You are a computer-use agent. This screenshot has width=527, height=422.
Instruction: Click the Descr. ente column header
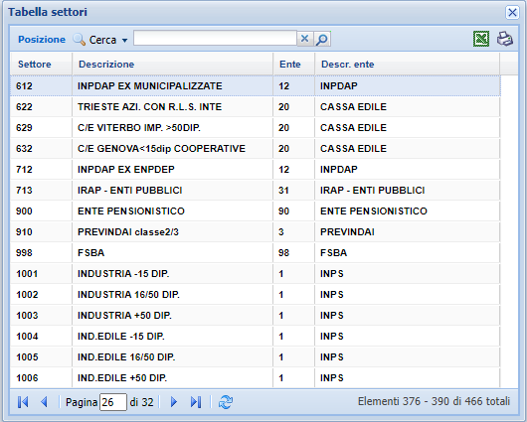click(x=407, y=64)
